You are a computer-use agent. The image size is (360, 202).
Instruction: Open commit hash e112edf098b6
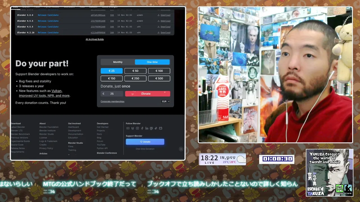(x=98, y=33)
